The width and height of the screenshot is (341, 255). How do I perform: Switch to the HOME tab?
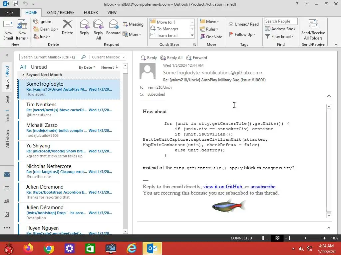pos(31,13)
